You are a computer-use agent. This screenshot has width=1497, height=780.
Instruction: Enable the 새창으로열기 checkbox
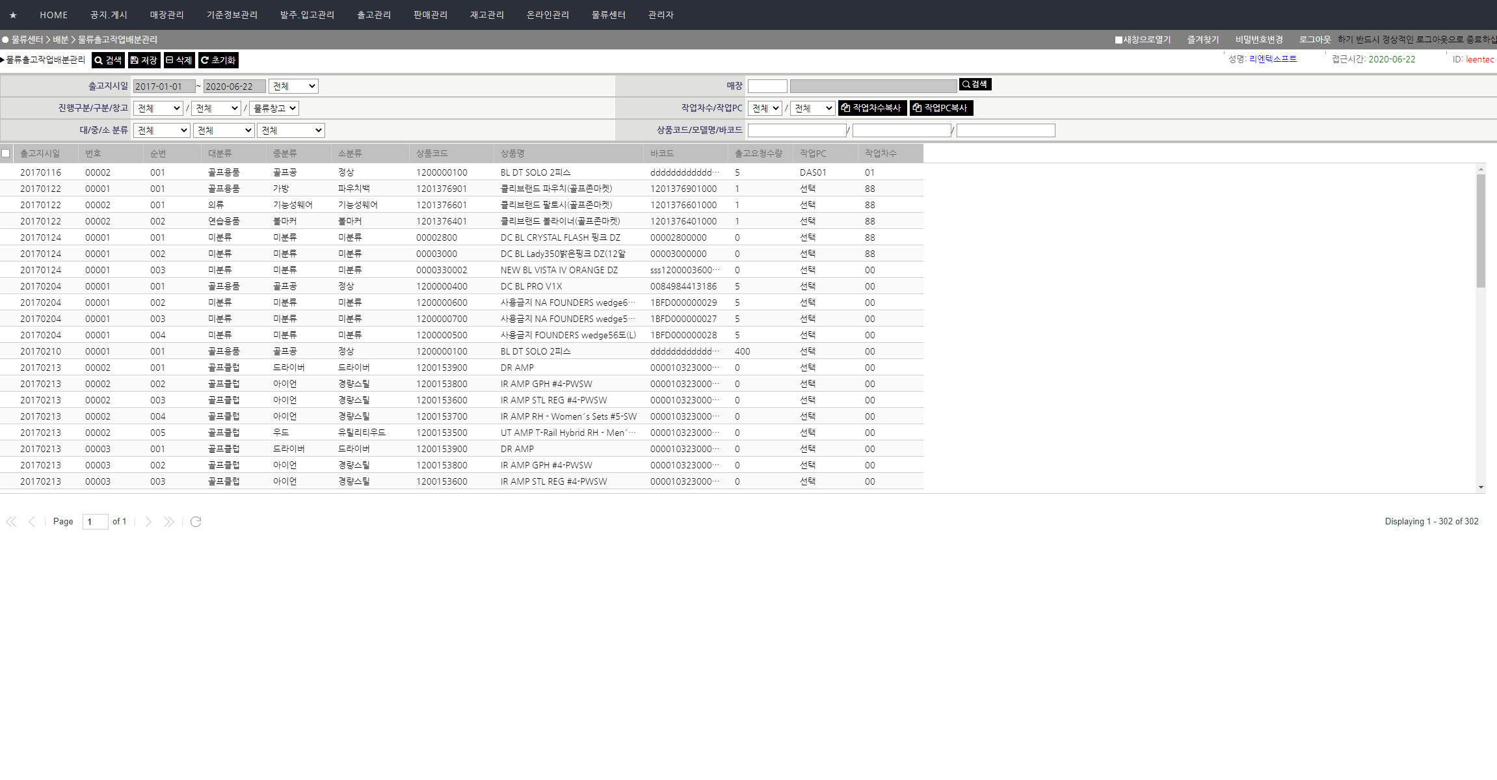pyautogui.click(x=1119, y=40)
